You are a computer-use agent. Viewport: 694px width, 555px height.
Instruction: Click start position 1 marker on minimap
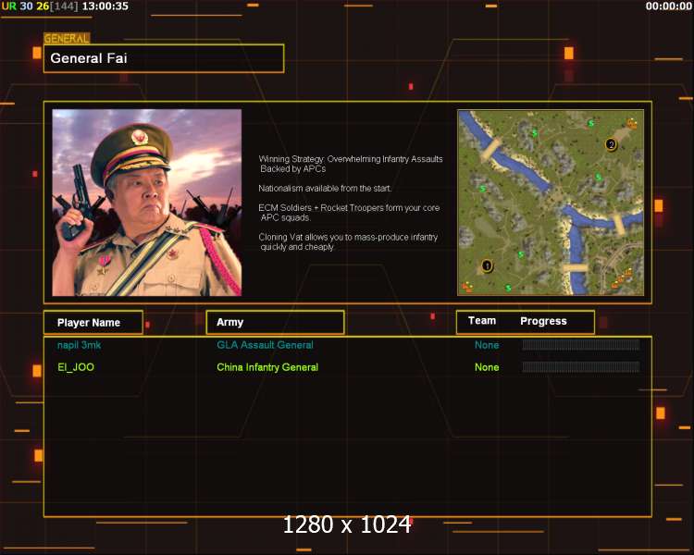pos(487,265)
